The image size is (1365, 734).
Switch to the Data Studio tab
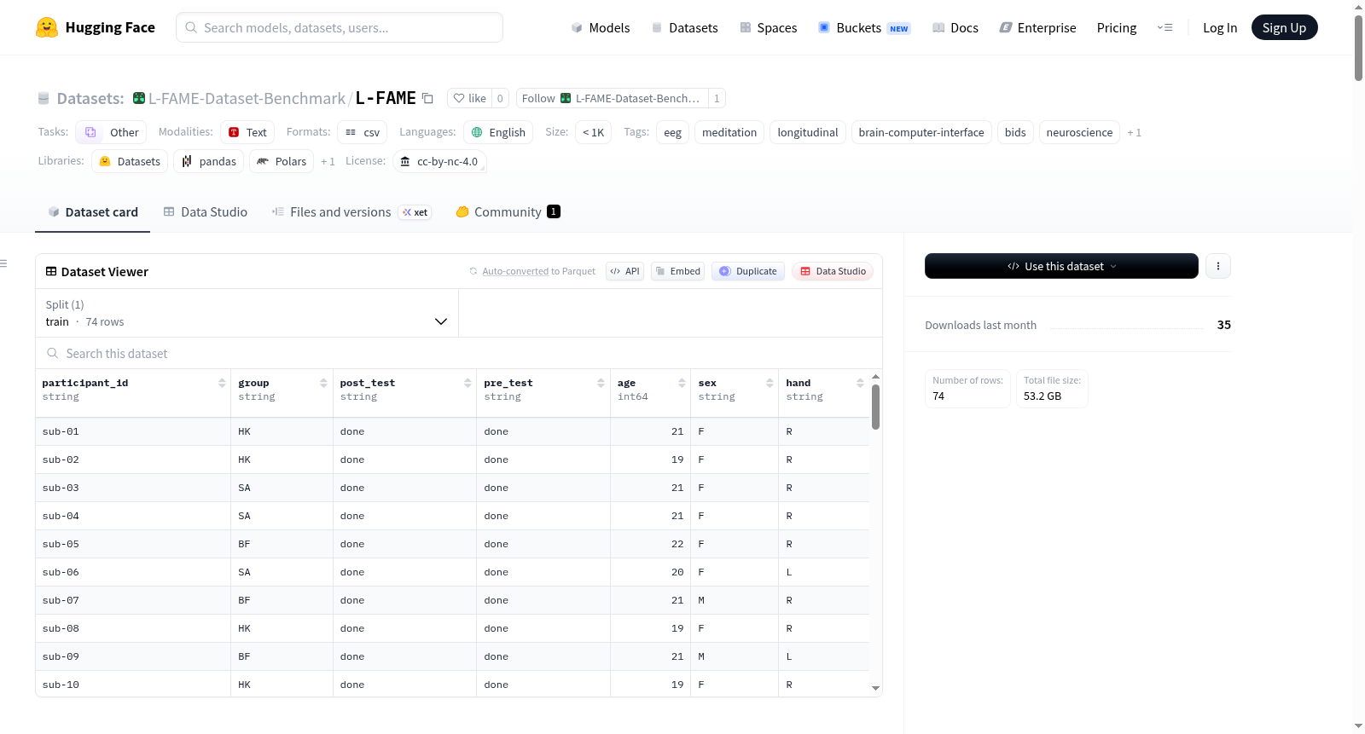click(x=206, y=212)
